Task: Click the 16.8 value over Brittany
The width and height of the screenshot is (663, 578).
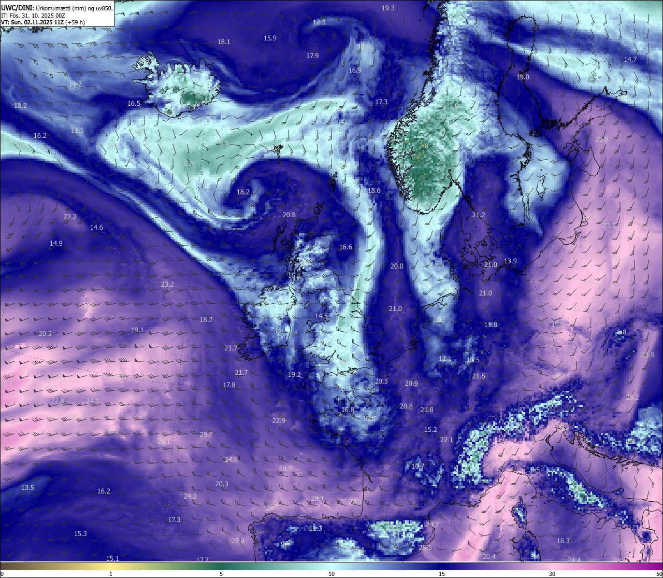Action: pyautogui.click(x=348, y=410)
